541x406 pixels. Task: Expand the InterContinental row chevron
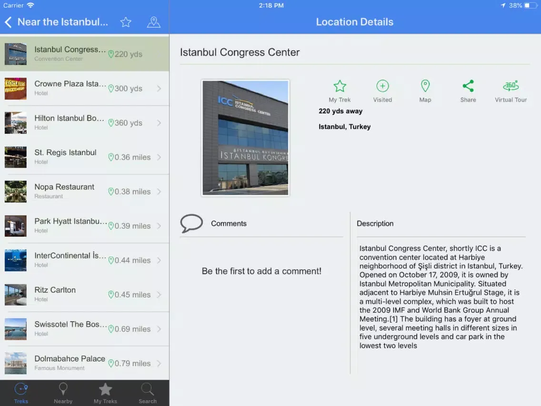click(x=159, y=260)
